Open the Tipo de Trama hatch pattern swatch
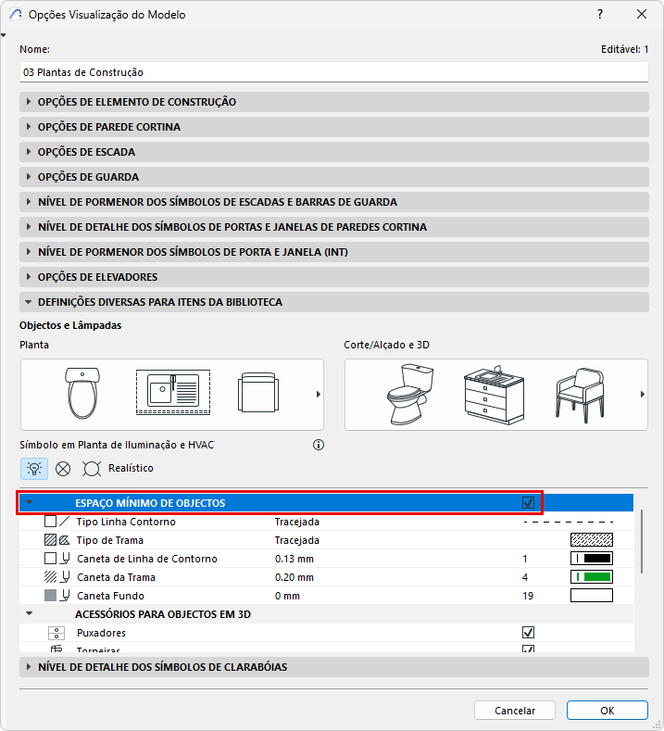This screenshot has width=664, height=731. tap(592, 540)
